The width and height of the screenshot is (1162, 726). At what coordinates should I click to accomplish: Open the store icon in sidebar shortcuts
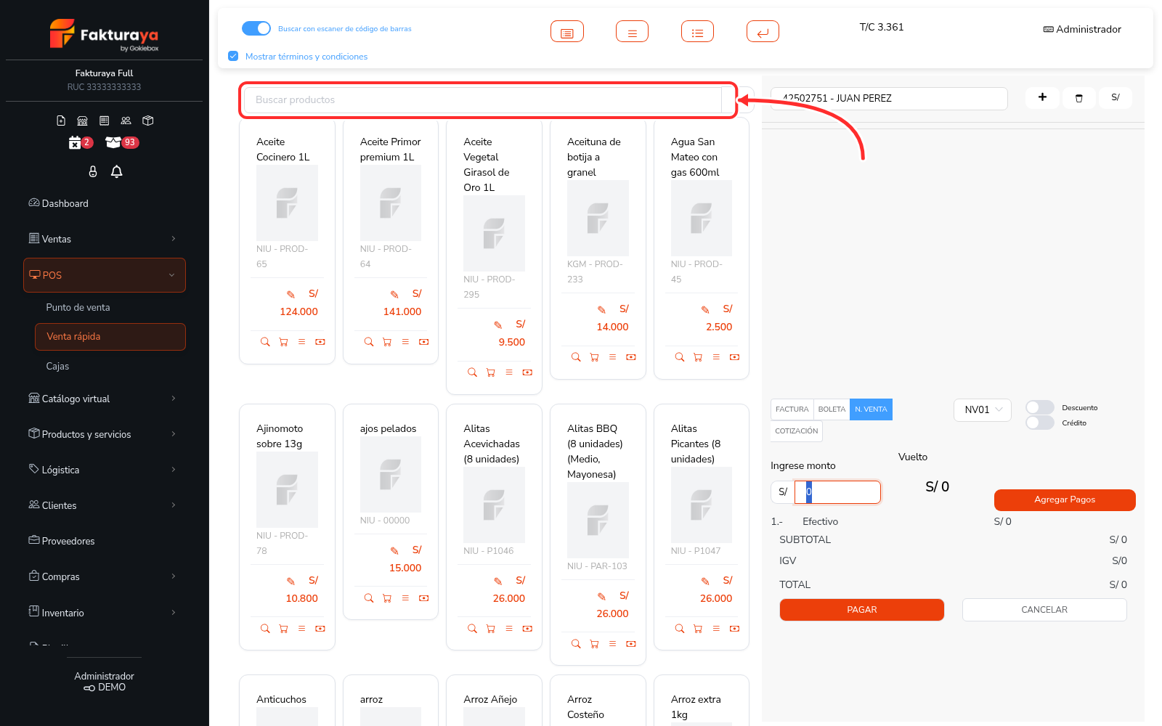point(83,121)
